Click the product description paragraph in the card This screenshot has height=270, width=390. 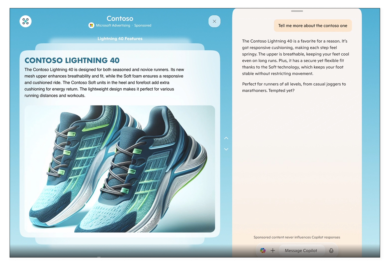[x=104, y=82]
